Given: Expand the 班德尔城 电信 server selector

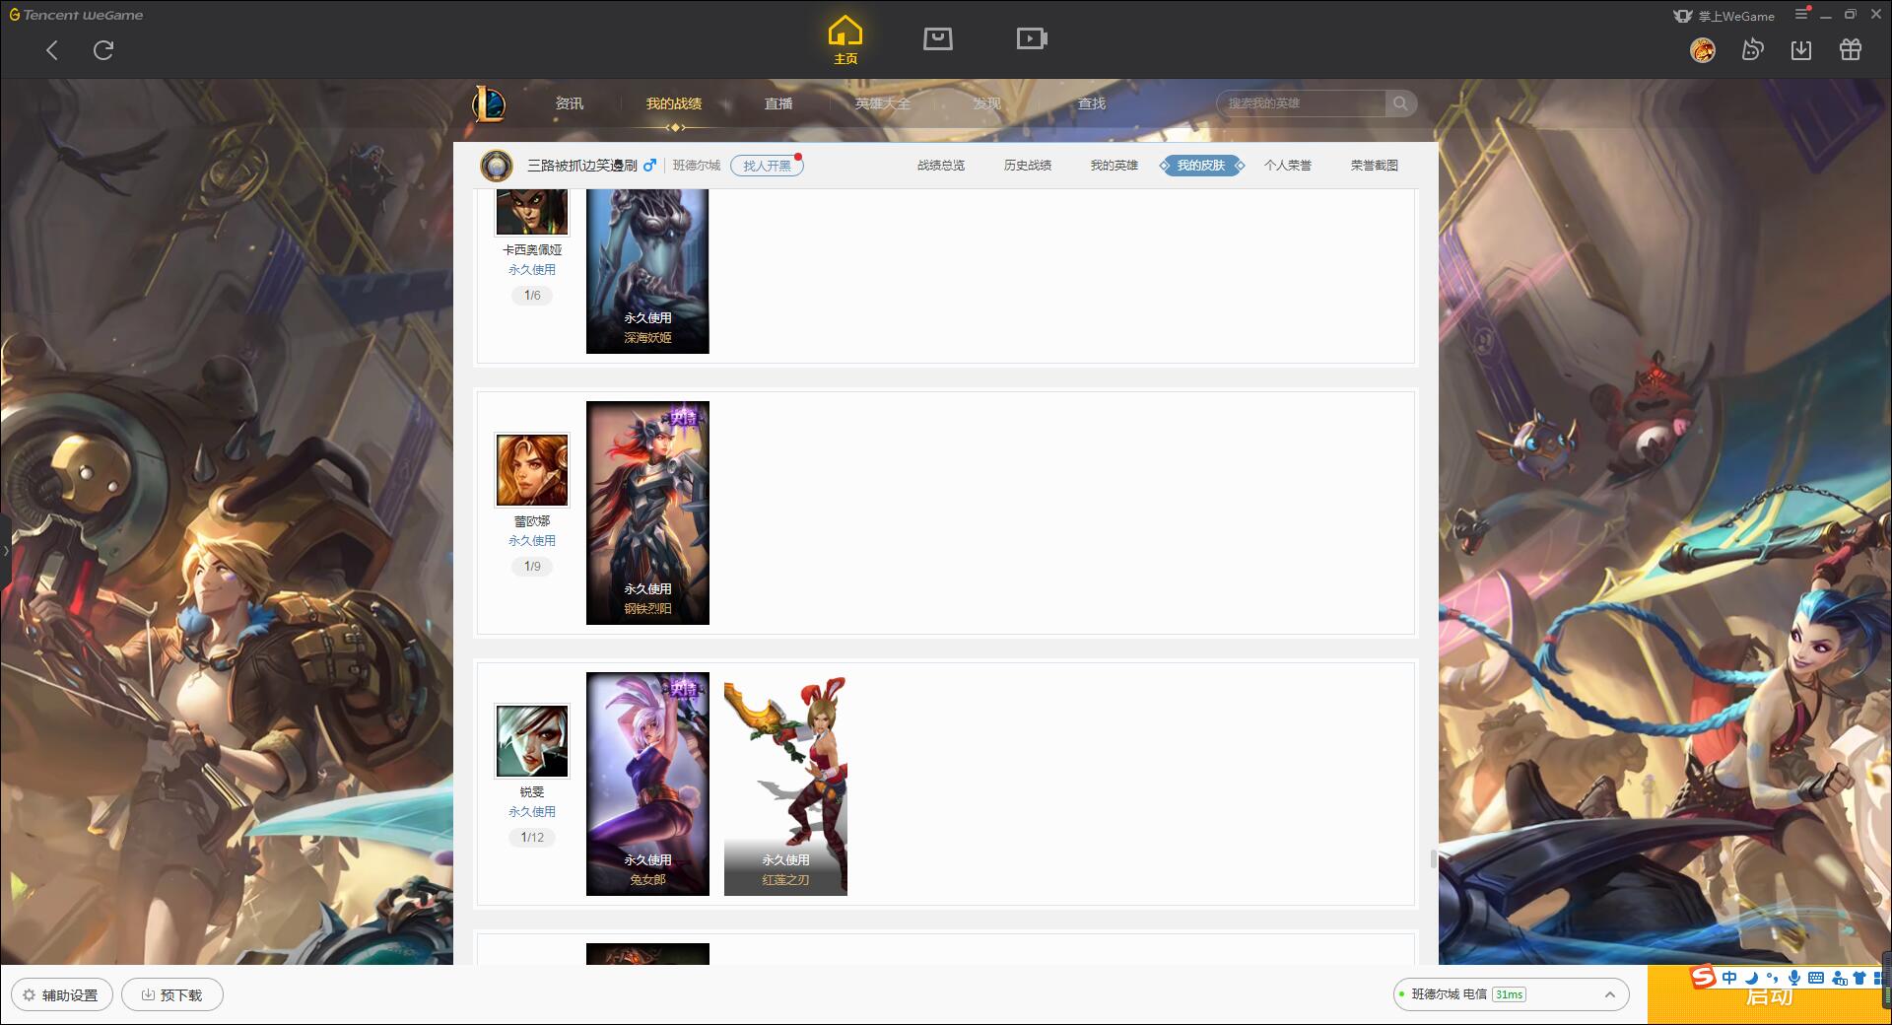Looking at the screenshot, I should (1511, 994).
